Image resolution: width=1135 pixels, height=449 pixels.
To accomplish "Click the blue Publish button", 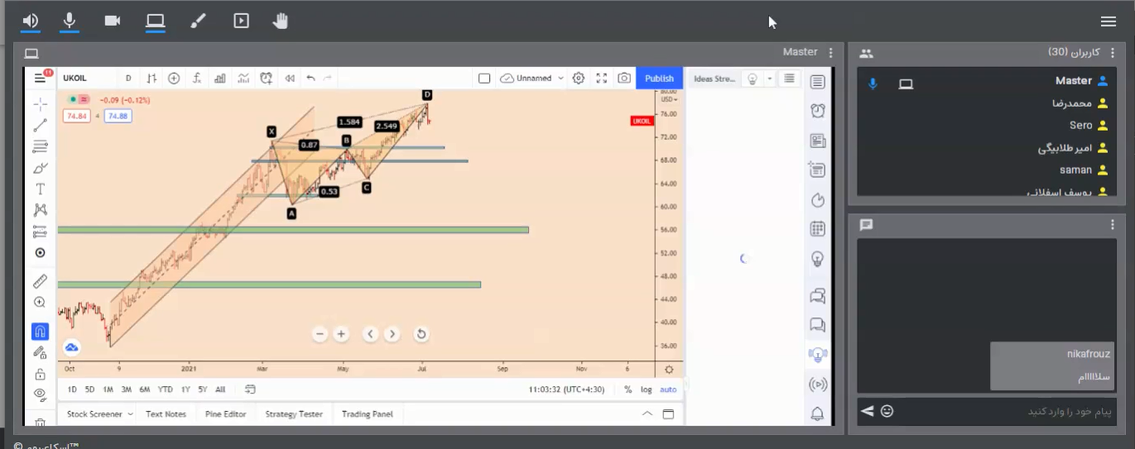I will coord(659,79).
